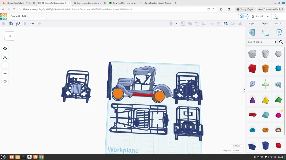Image resolution: width=286 pixels, height=160 pixels.
Task: Click the Group icon with dashed outline
Action: [183, 24]
